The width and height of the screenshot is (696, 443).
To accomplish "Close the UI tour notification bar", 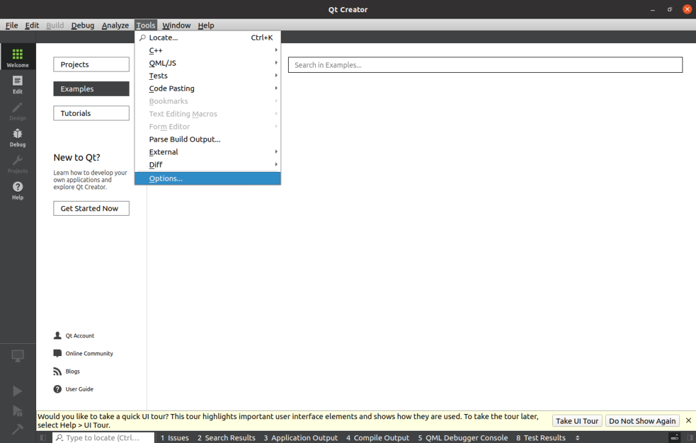I will click(x=688, y=420).
